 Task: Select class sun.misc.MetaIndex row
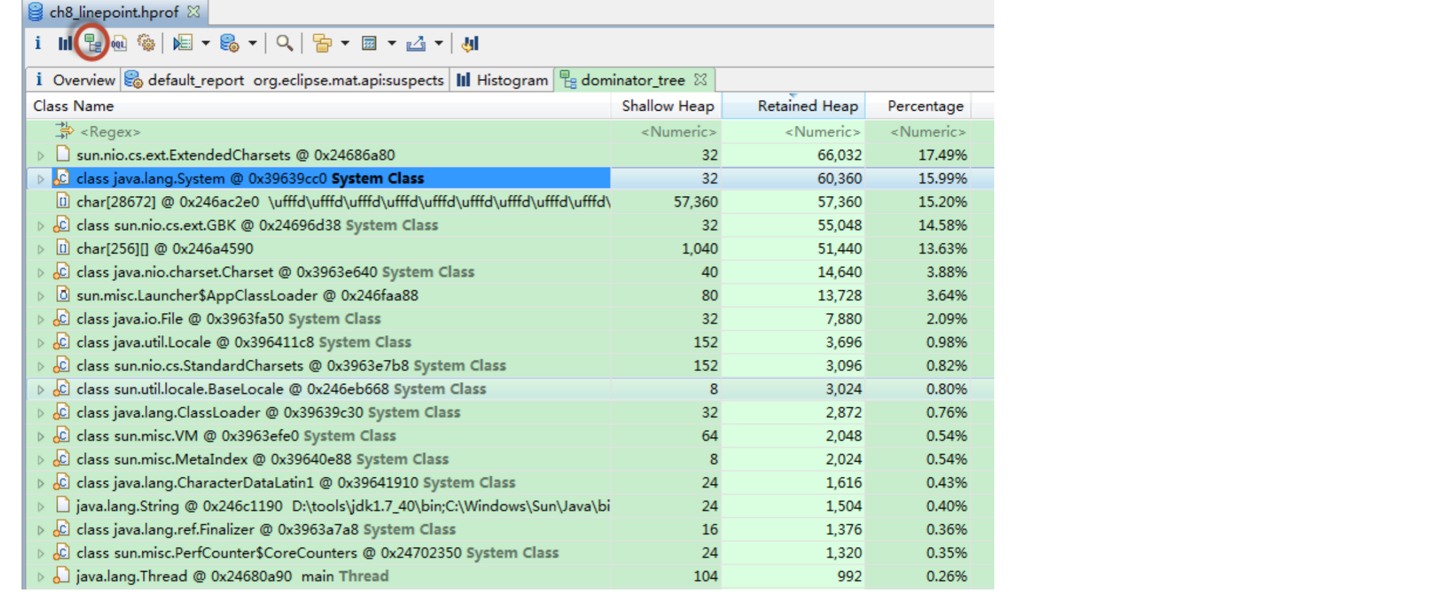click(510, 459)
